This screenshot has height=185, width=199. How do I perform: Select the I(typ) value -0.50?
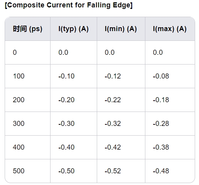[x=66, y=171]
